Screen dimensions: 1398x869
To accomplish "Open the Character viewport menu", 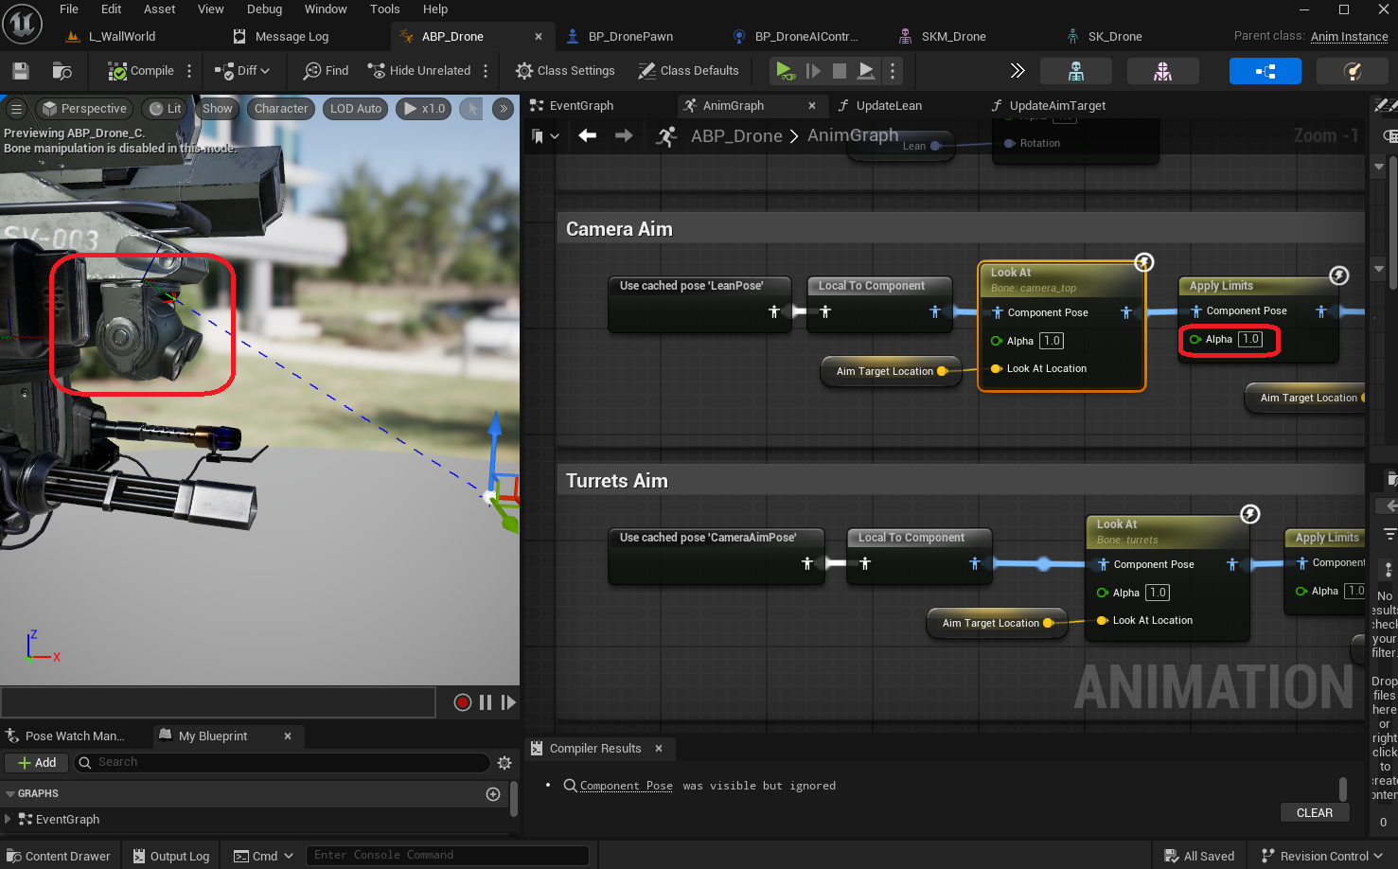I will tap(281, 109).
